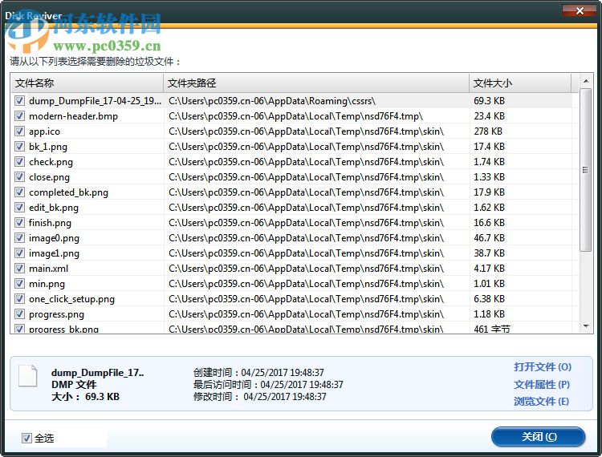Uncheck the dump_DumpFile_17-04-25 checkbox
This screenshot has width=602, height=457.
click(x=19, y=101)
